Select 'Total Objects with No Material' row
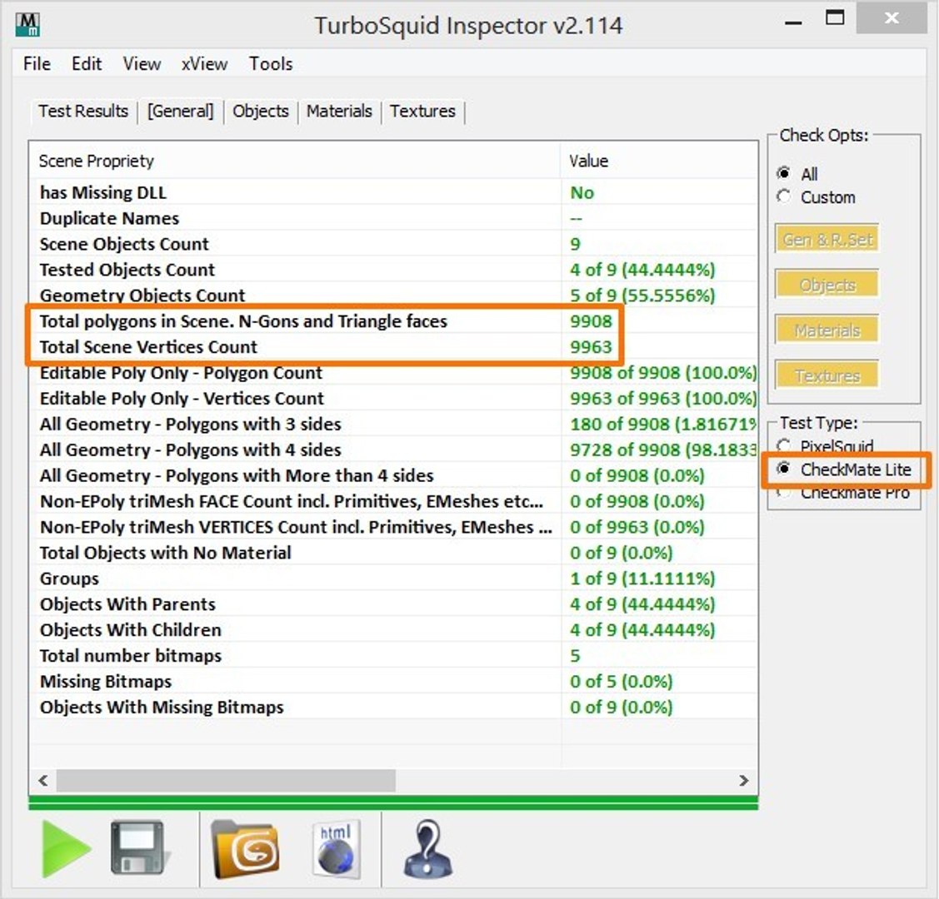The height and width of the screenshot is (899, 939). coord(393,553)
